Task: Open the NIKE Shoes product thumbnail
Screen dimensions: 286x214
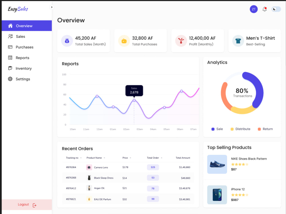Action: pyautogui.click(x=217, y=164)
